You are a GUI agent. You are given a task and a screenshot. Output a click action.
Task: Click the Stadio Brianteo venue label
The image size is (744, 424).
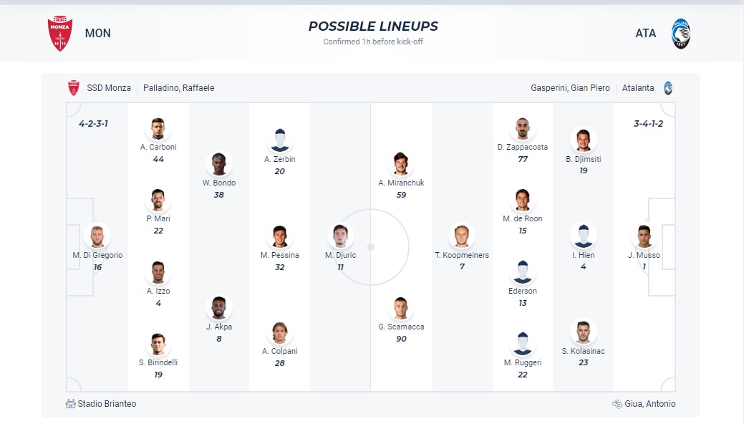click(107, 404)
